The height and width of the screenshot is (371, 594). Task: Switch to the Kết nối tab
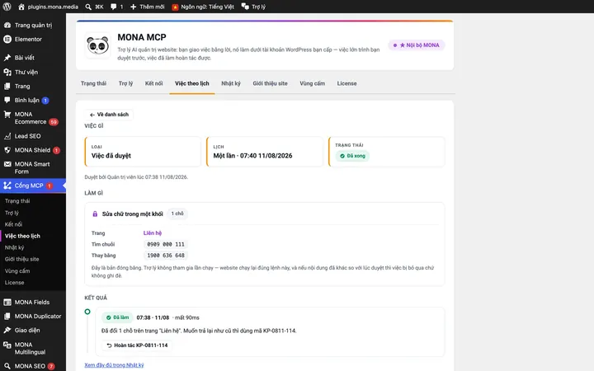tap(153, 83)
